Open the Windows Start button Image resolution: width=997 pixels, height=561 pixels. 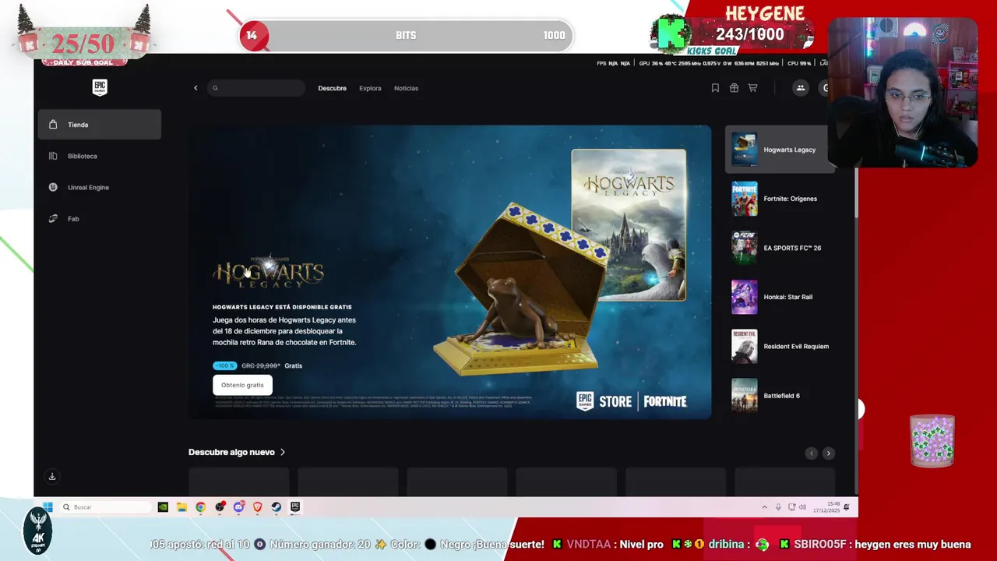pyautogui.click(x=48, y=507)
